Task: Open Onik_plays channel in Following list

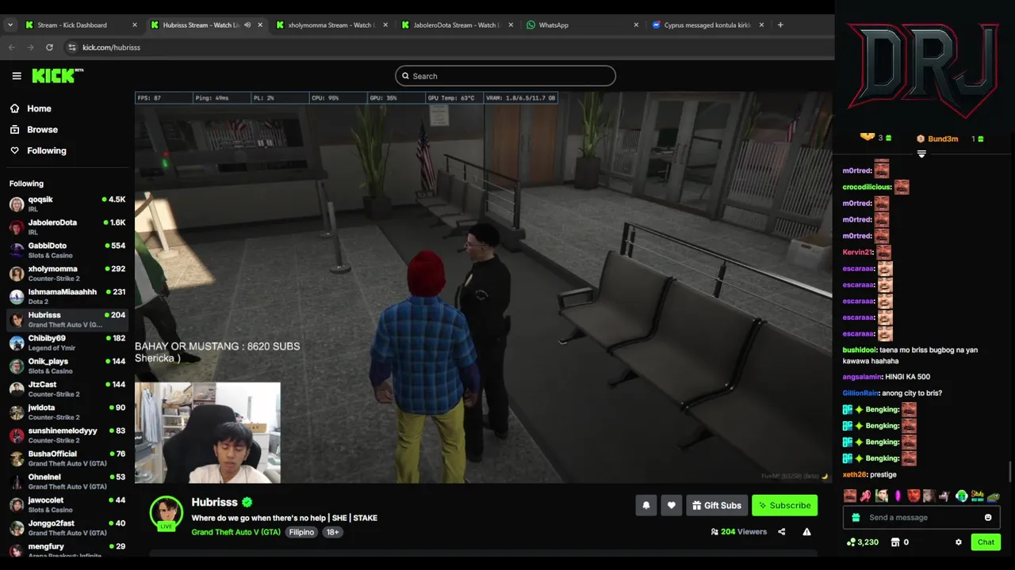Action: tap(67, 366)
